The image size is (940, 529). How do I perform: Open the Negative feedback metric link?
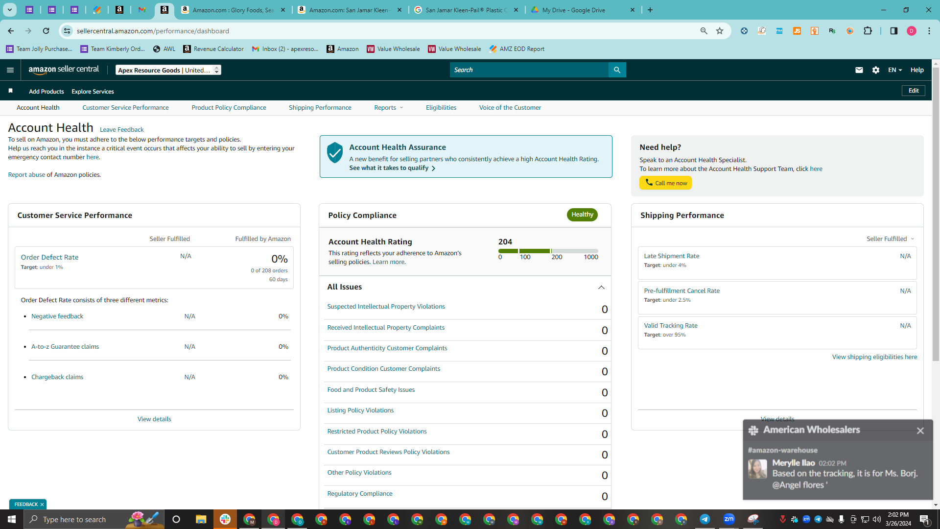pyautogui.click(x=57, y=316)
